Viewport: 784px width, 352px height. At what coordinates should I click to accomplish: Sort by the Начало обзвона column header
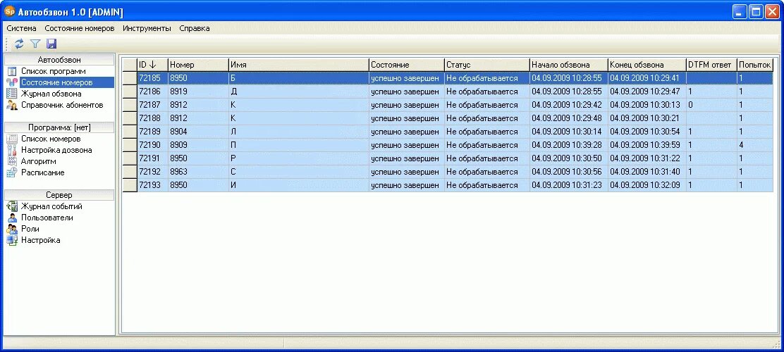568,65
